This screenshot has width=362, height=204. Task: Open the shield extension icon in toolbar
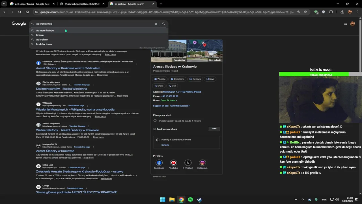[x=324, y=12]
